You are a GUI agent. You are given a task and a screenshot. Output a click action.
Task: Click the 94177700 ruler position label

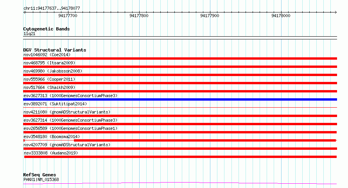click(x=68, y=16)
